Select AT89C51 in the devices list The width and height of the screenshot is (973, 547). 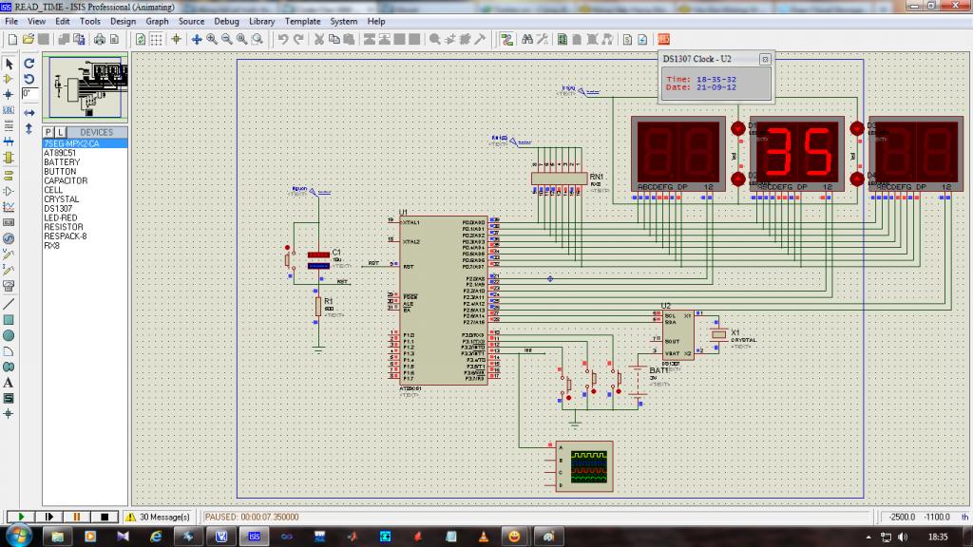60,153
